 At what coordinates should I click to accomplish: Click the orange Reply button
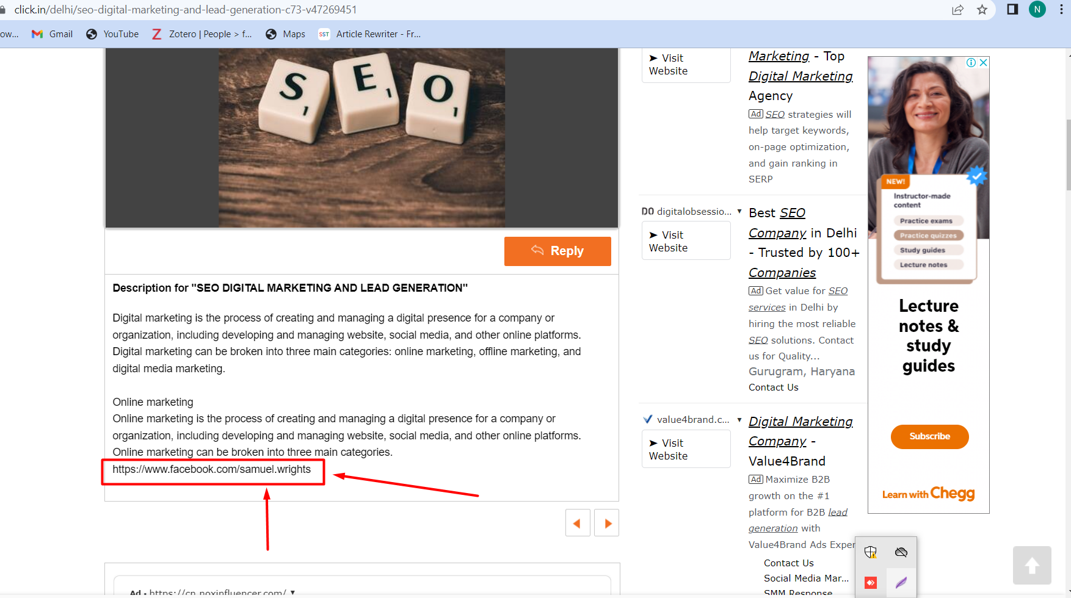[x=557, y=251]
